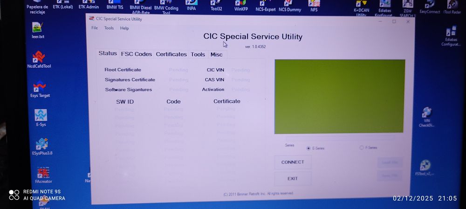
Task: Open the K+DCAN Utility shortcut
Action: pos(362,8)
